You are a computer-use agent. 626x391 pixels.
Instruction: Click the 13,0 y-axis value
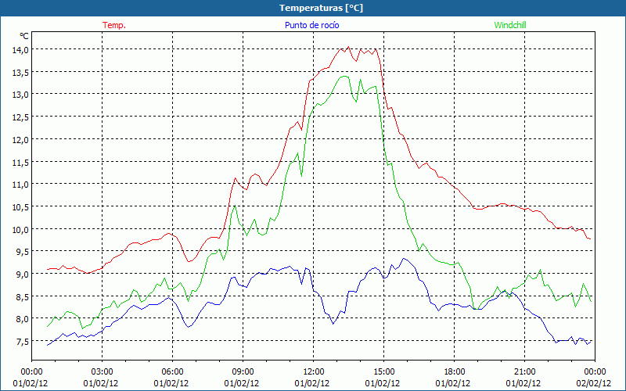coord(20,95)
